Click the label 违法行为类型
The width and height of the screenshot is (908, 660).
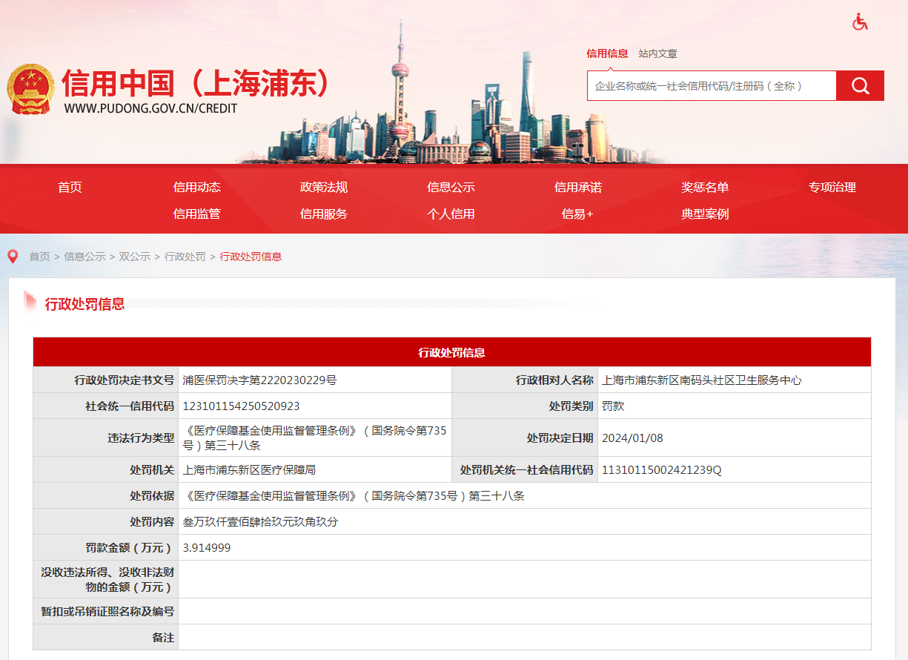point(141,438)
